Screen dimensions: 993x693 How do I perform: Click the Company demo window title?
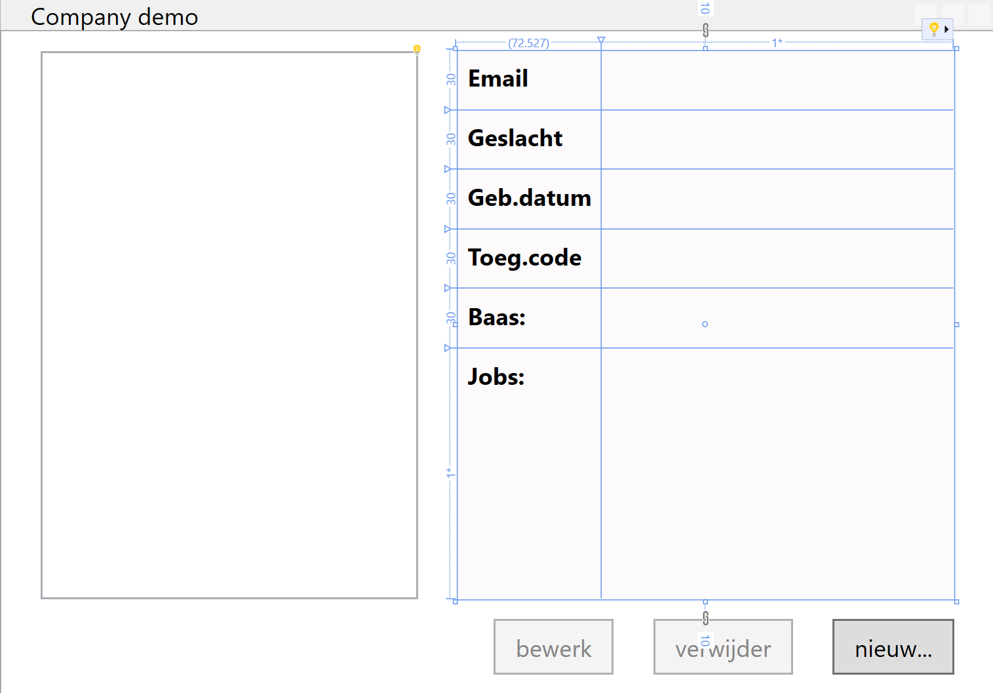115,17
